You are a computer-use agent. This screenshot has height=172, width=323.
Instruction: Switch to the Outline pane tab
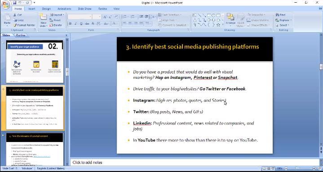tap(21, 35)
